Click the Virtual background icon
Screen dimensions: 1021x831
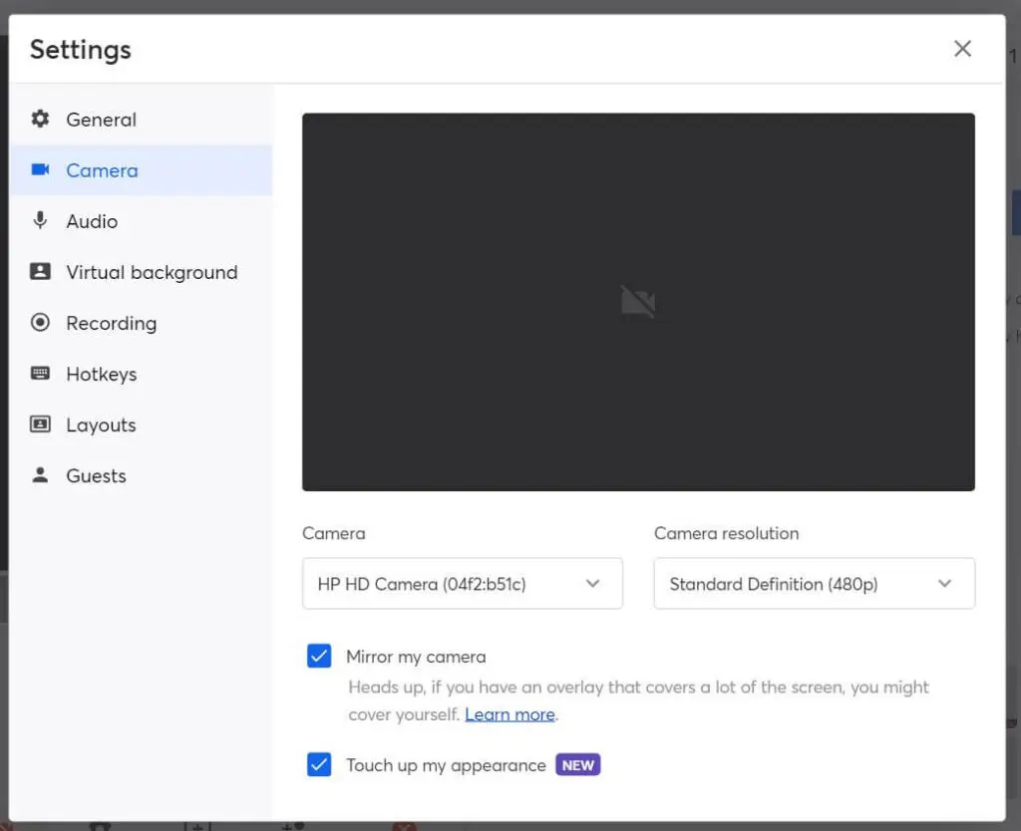40,271
